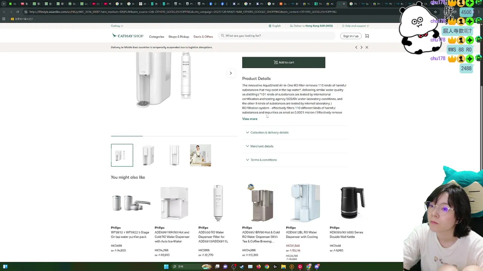483x271 pixels.
Task: Add the product to cart
Action: click(284, 62)
